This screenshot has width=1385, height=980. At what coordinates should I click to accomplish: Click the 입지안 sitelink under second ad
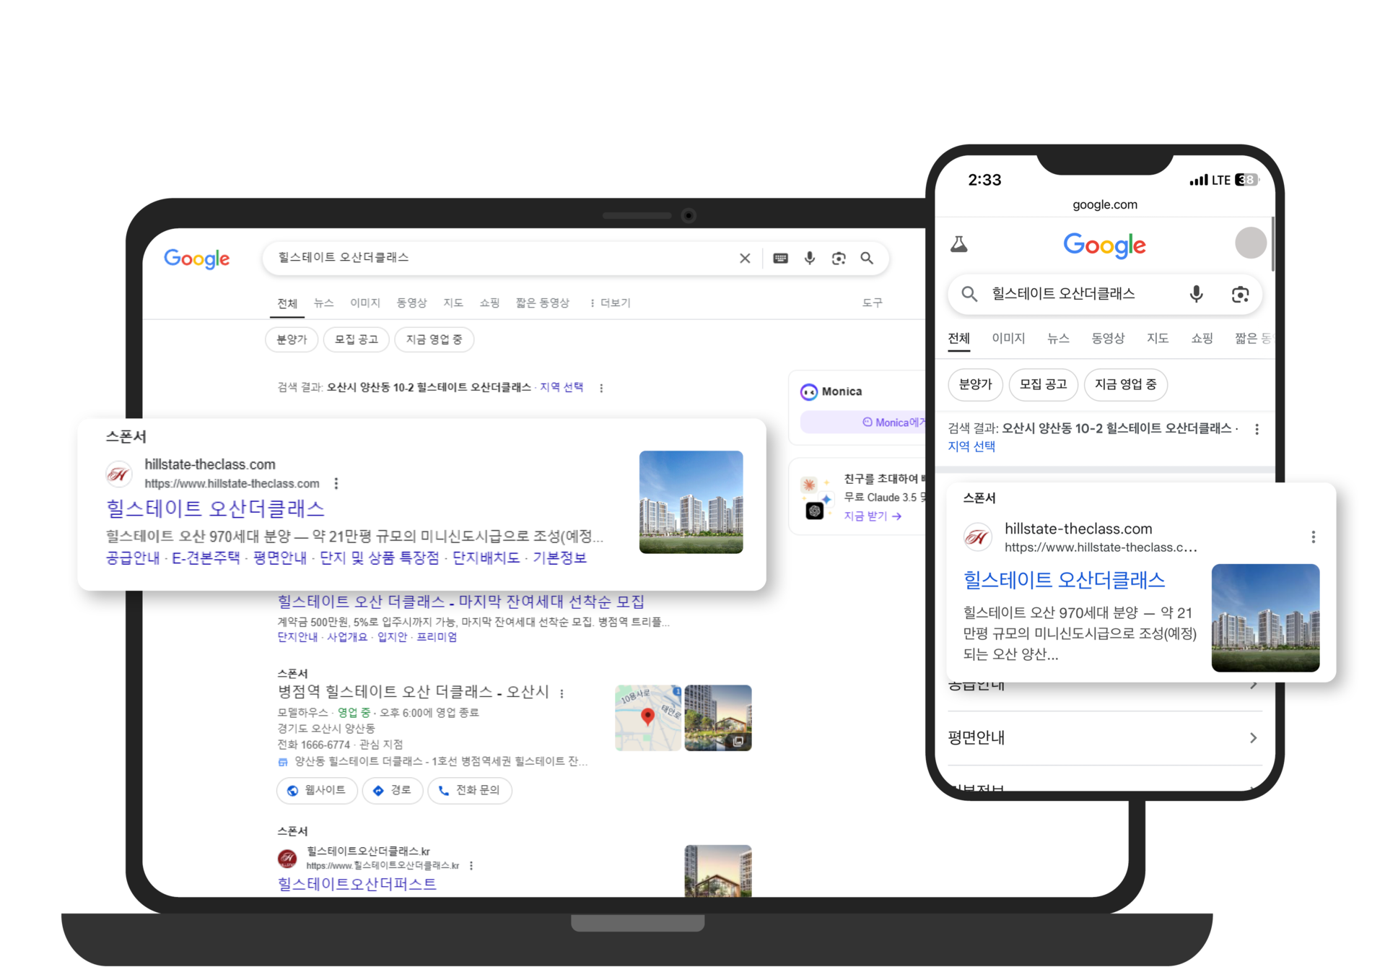393,637
